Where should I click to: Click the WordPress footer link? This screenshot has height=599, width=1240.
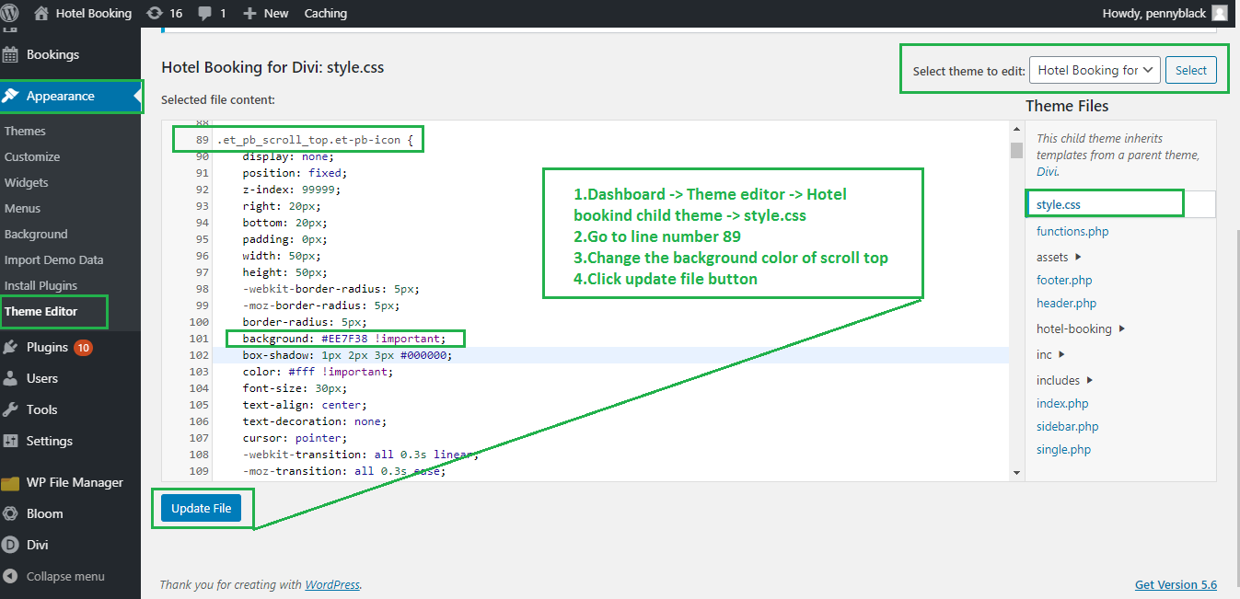(332, 584)
